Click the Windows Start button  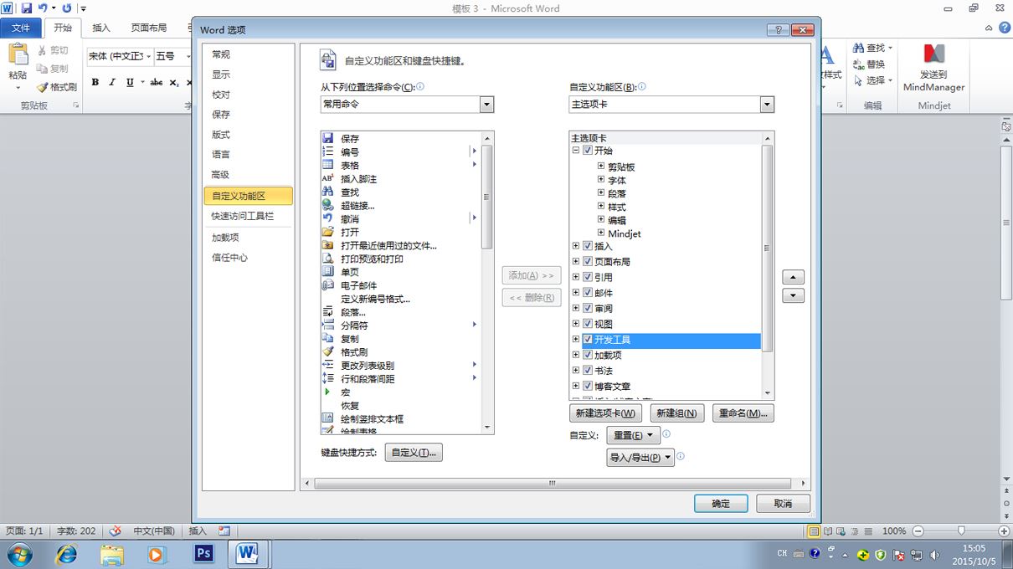(19, 554)
